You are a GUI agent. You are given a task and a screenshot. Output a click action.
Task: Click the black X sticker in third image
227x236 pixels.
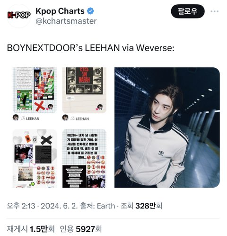(x=46, y=140)
